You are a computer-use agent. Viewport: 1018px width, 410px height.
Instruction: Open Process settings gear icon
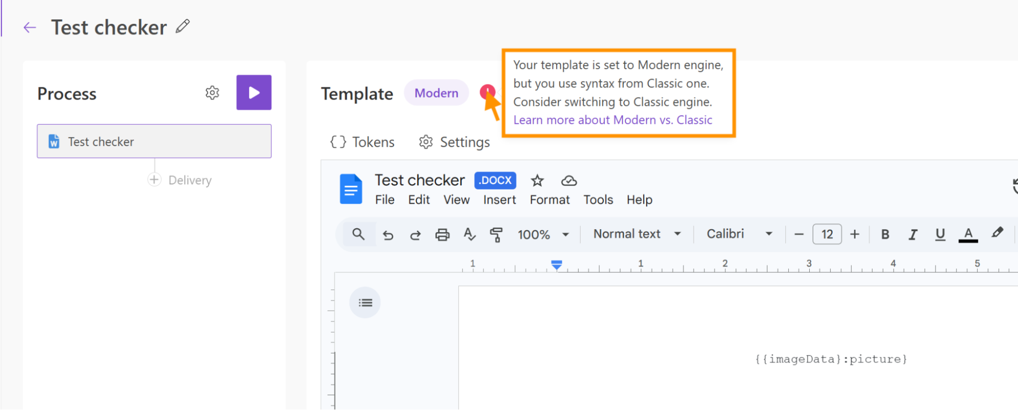click(212, 93)
